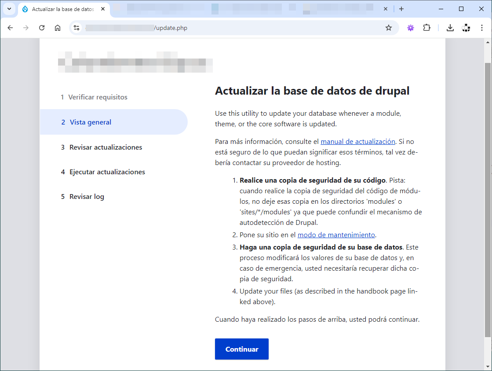Close the 'Actualizar la base de datos' tab
Screen dimensions: 492x371
click(x=103, y=9)
